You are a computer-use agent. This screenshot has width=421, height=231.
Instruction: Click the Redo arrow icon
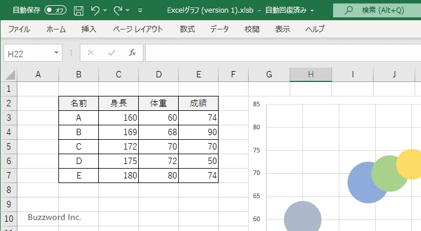click(x=118, y=10)
